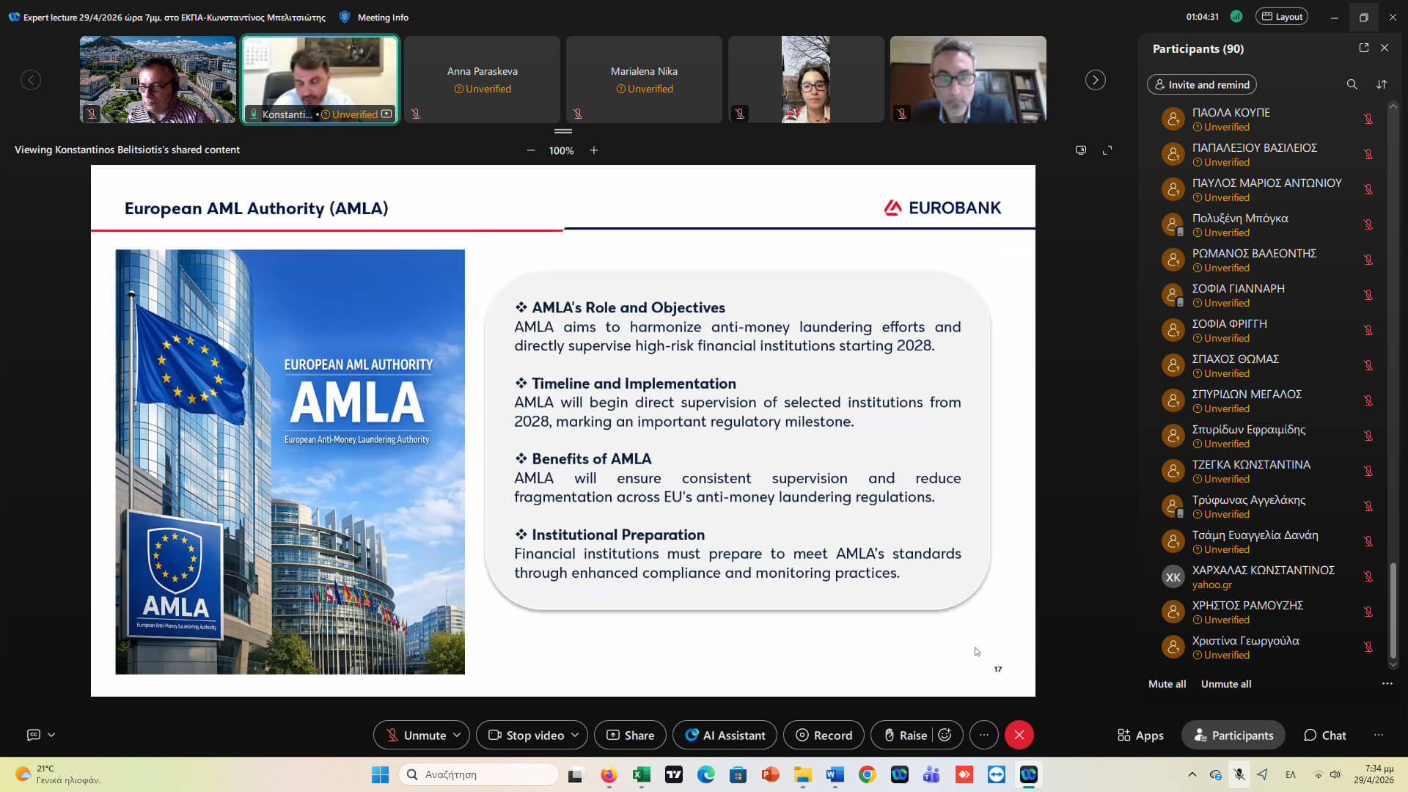Show next video thumbnails arrow
The image size is (1408, 792).
point(1095,80)
